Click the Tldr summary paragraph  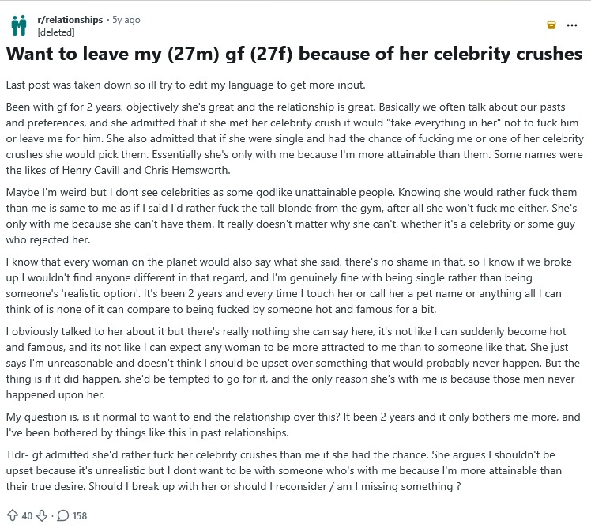click(284, 470)
